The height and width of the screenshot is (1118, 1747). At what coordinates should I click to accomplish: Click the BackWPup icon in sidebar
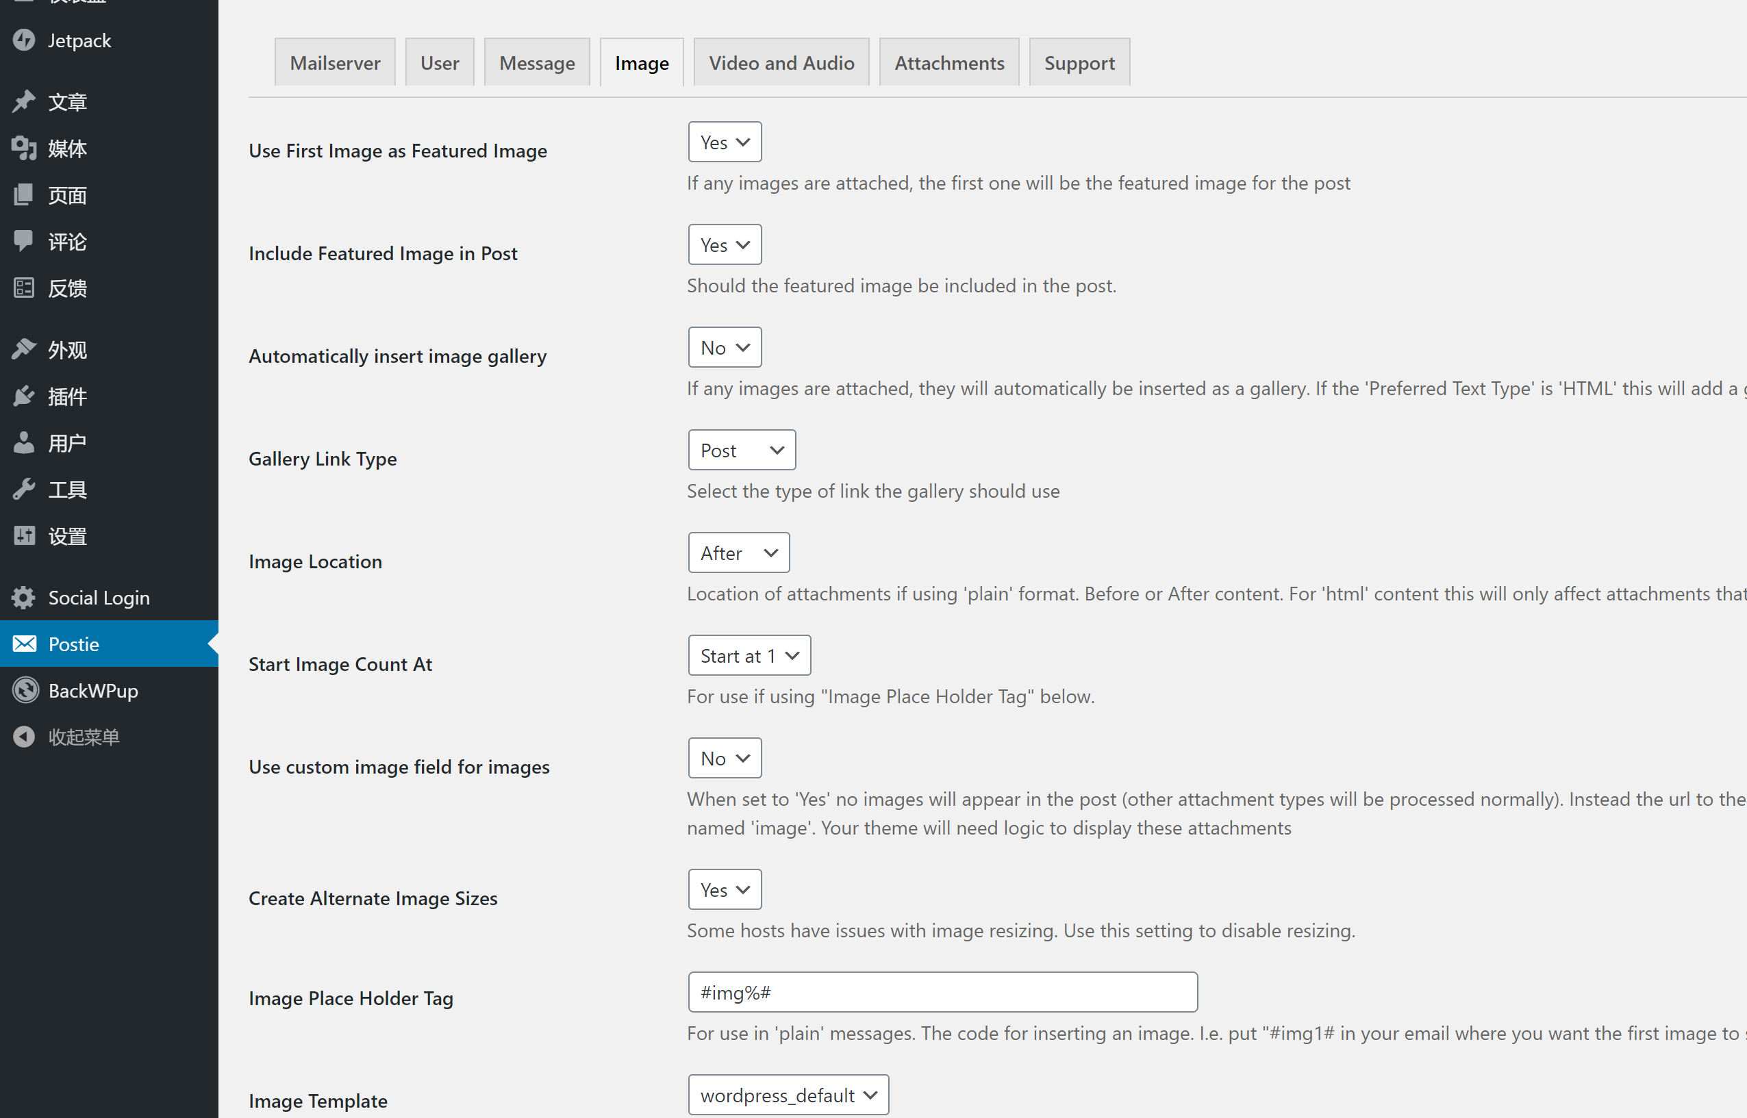coord(25,690)
